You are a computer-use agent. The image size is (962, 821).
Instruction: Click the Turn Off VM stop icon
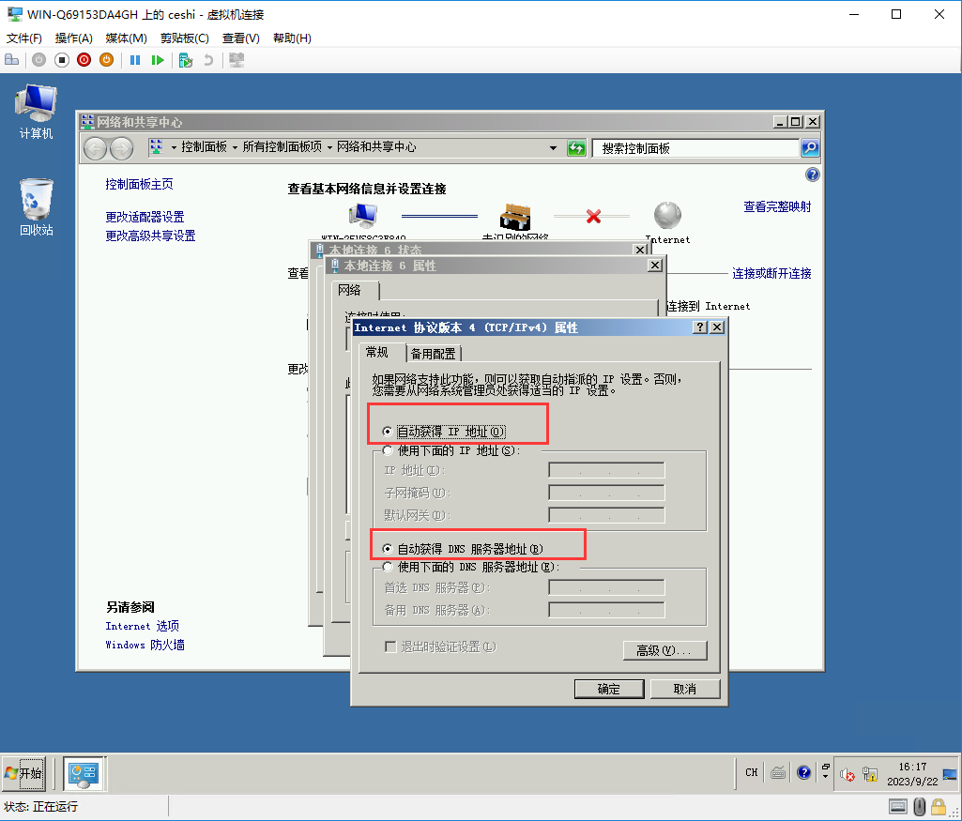tap(62, 60)
